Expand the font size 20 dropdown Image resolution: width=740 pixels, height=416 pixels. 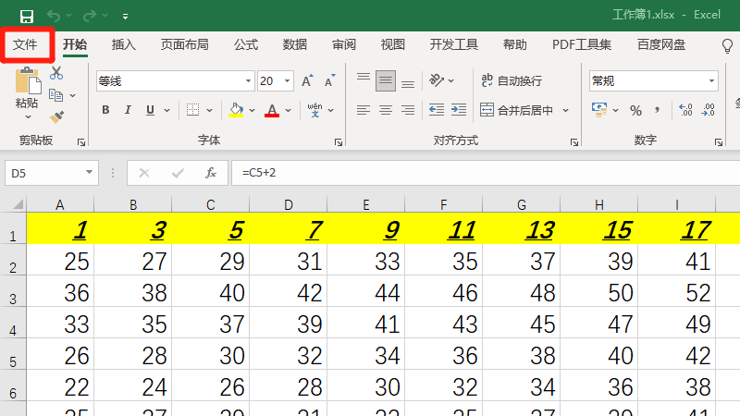click(288, 81)
